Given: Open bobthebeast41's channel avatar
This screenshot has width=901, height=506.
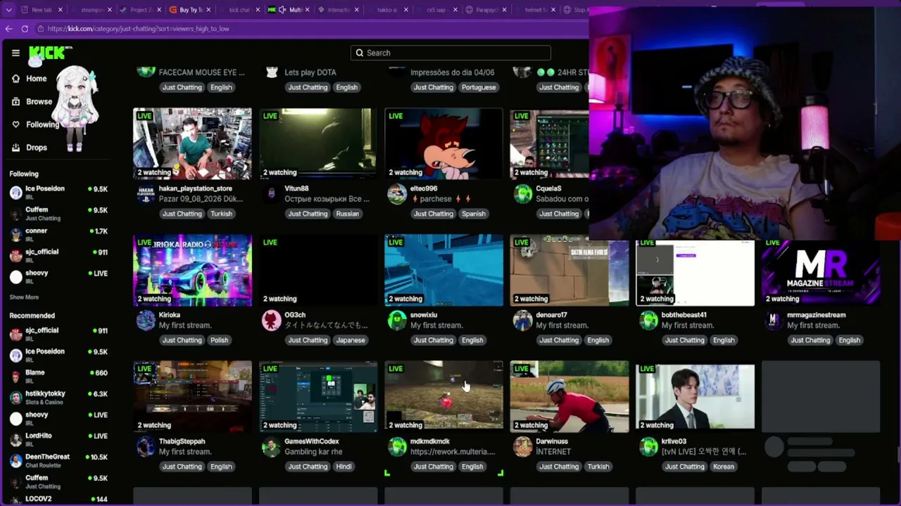Looking at the screenshot, I should [x=648, y=320].
